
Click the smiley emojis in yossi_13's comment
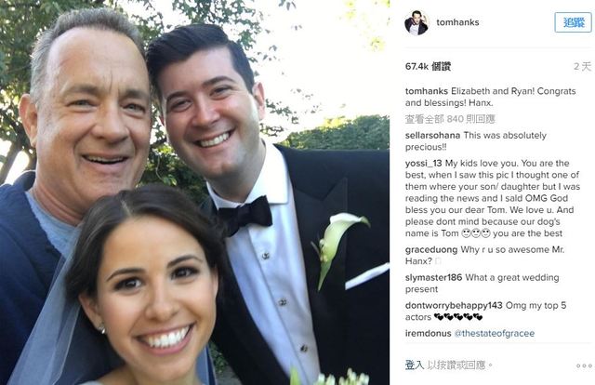476,233
